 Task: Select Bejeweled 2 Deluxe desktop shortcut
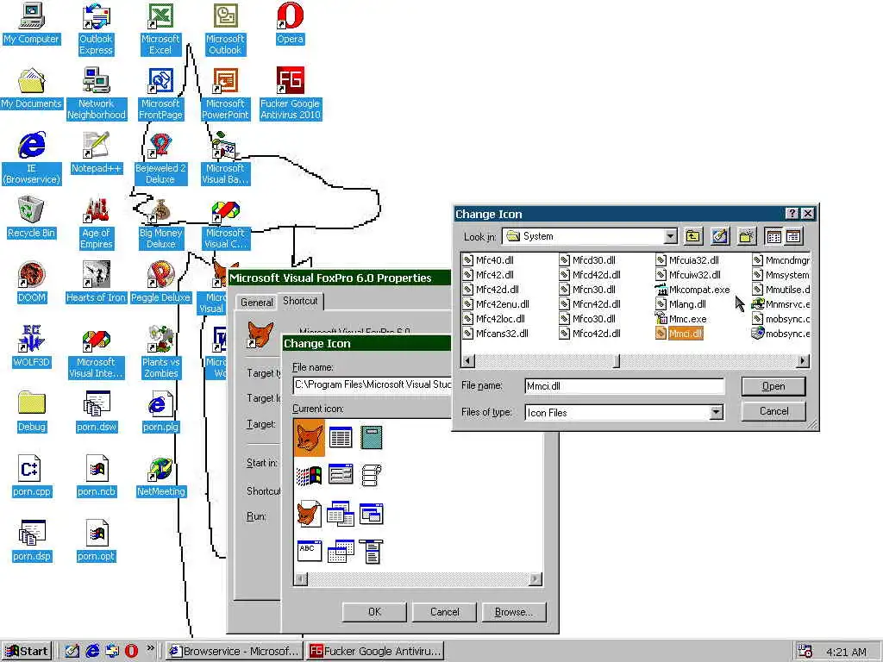click(160, 159)
